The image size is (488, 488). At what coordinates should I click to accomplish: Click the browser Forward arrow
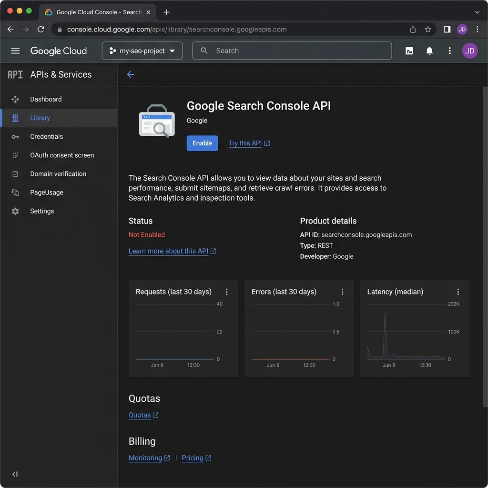[x=26, y=29]
